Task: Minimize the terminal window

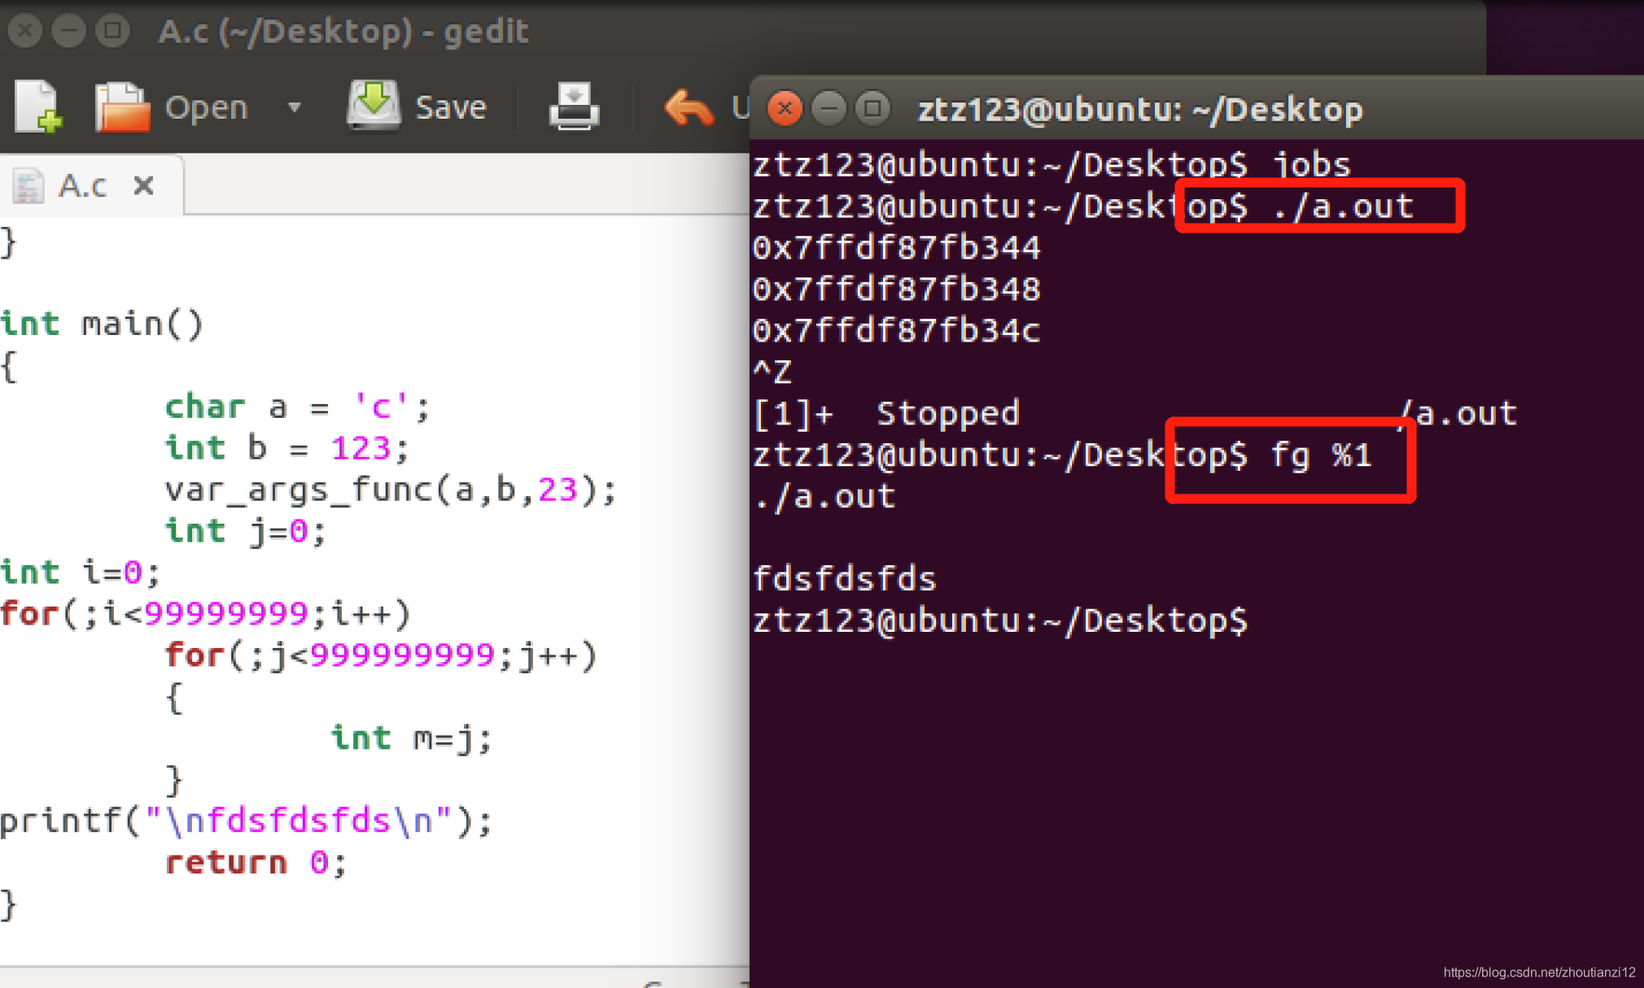Action: (x=829, y=108)
